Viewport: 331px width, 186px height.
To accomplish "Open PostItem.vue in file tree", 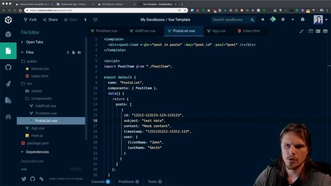I will 46,113.
